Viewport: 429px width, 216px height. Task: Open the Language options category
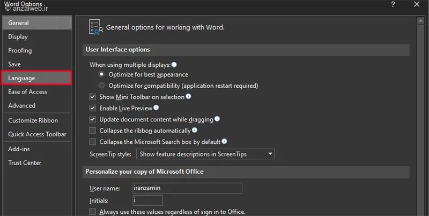click(36, 78)
